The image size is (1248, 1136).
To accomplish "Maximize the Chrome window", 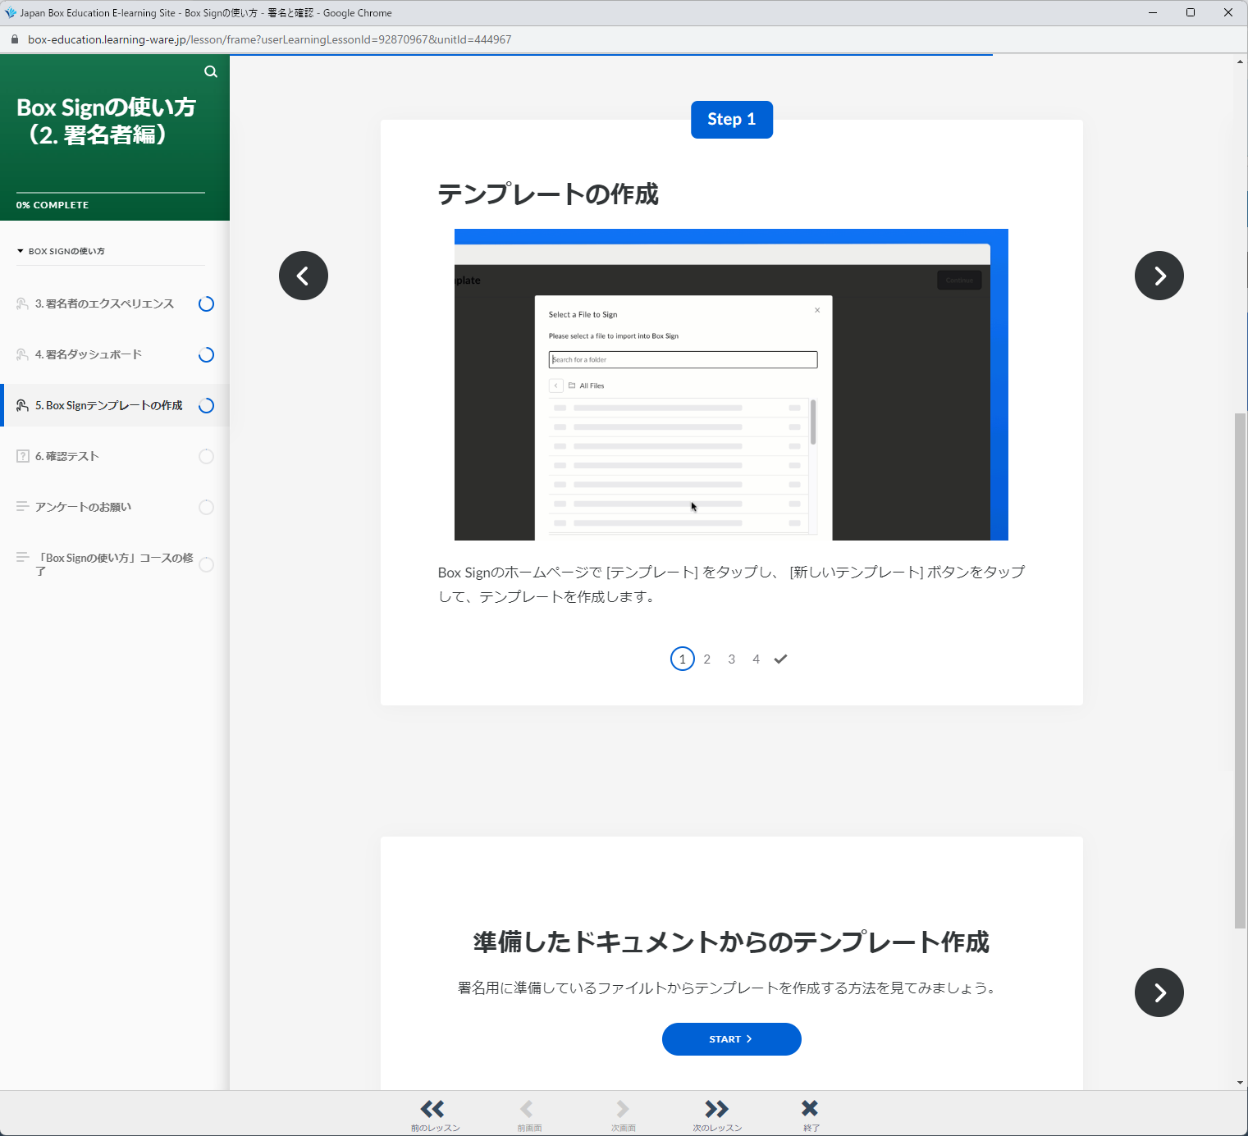I will tap(1191, 12).
